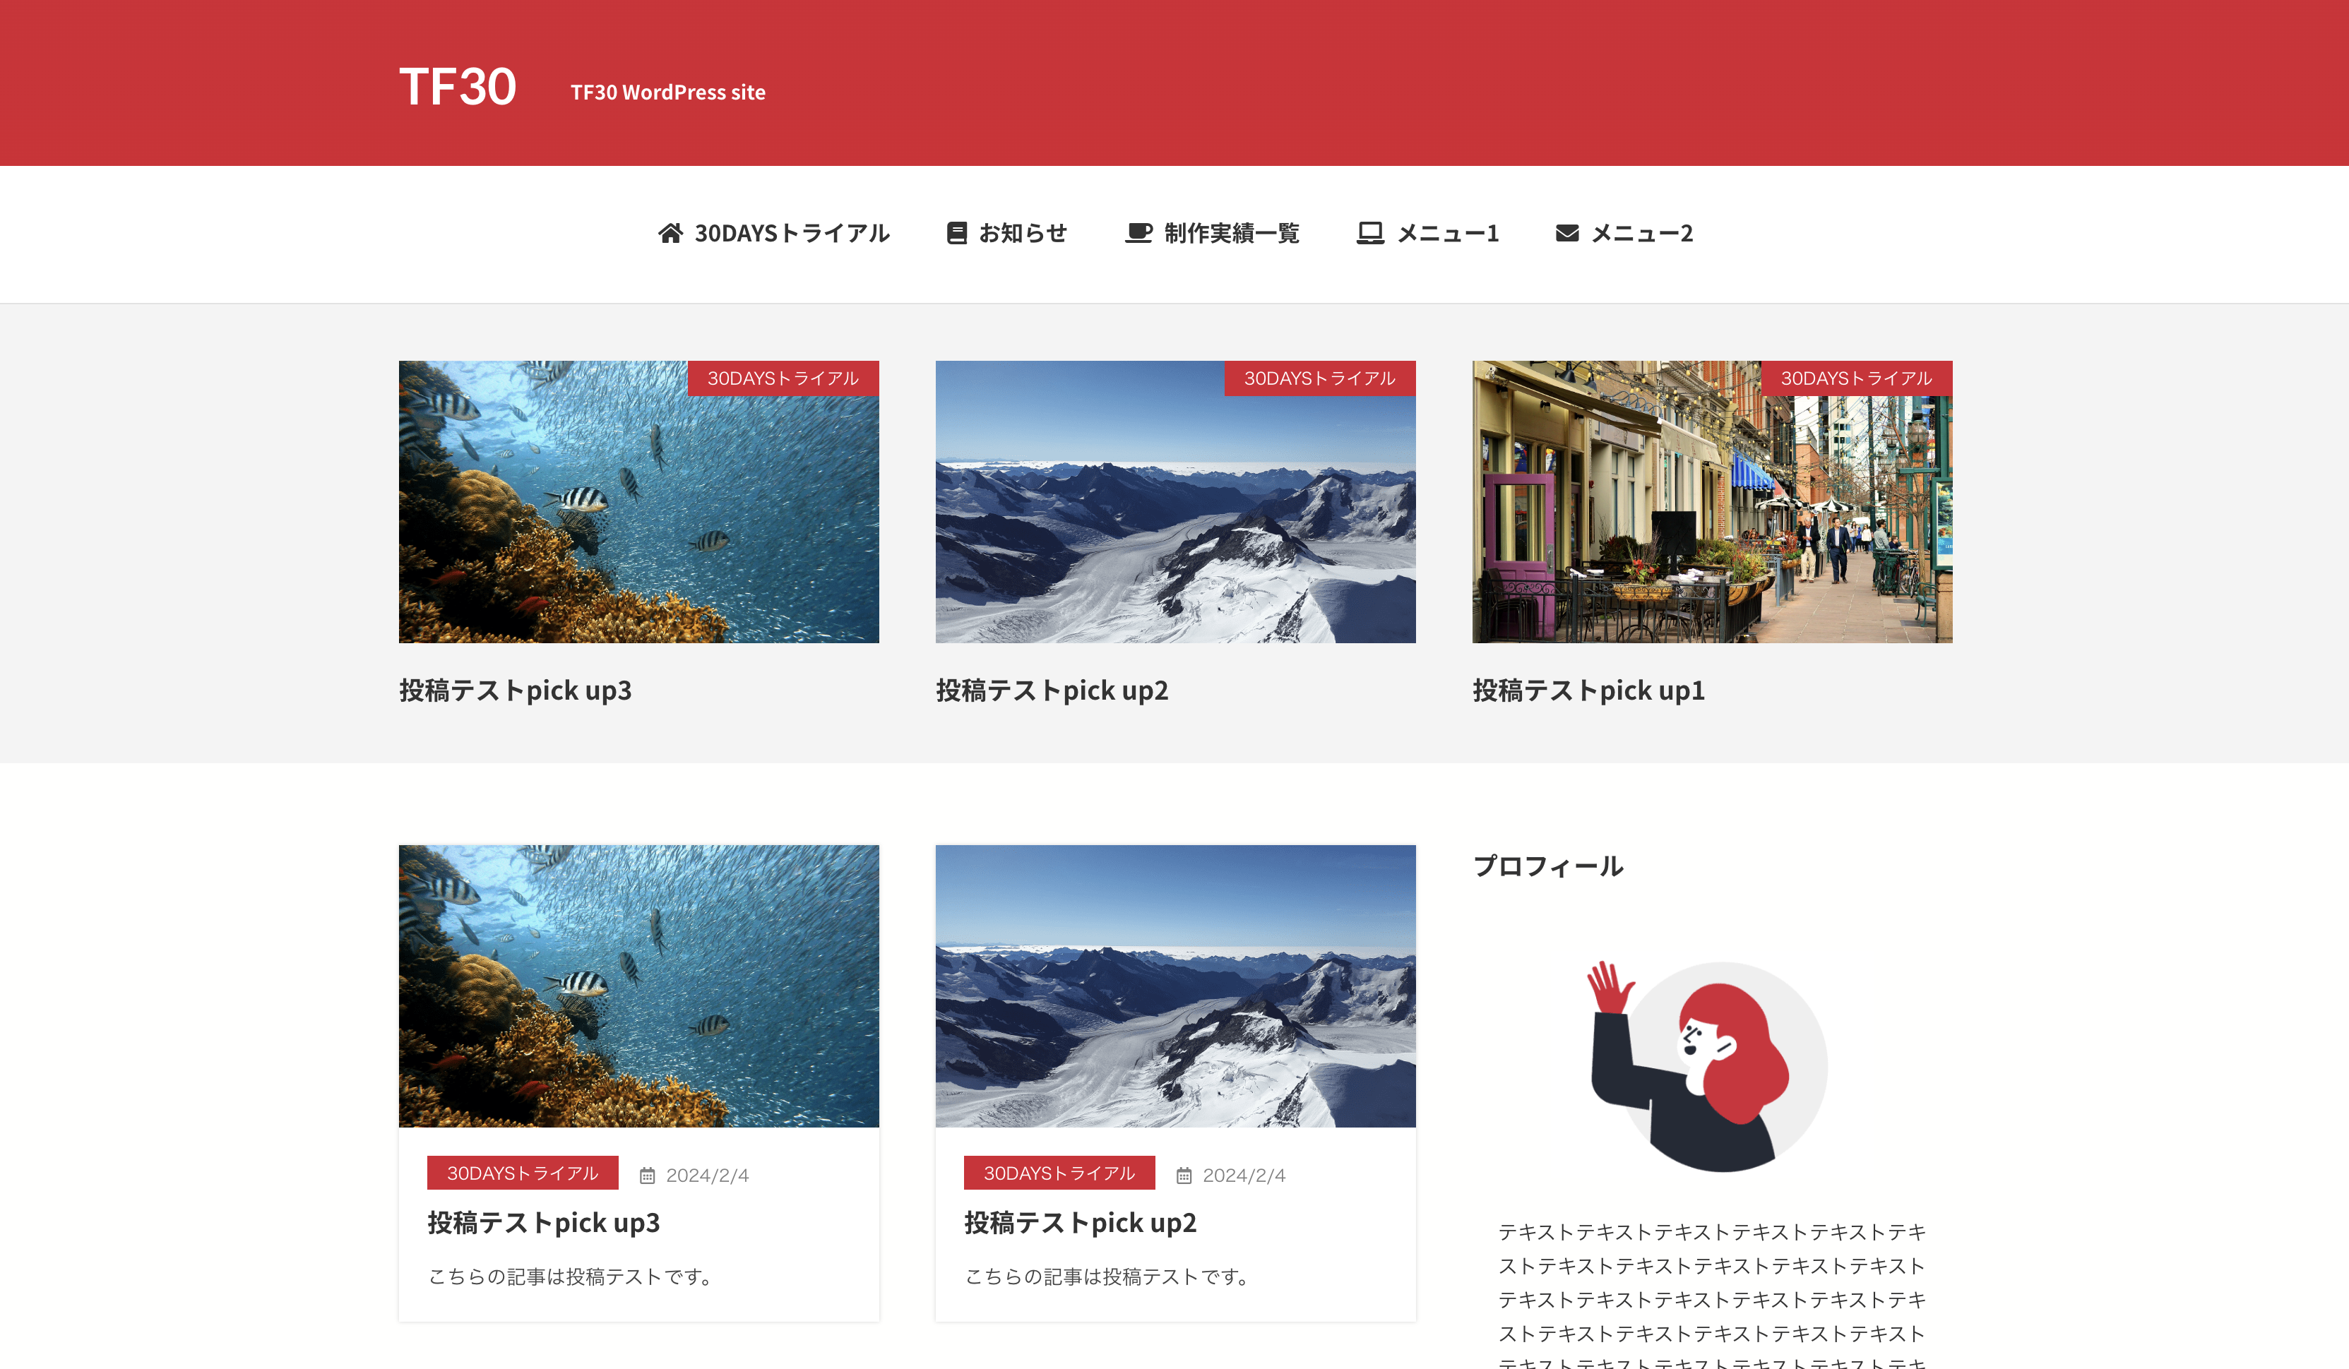Open featured 投稿テストpick up2 title in gray section
2349x1369 pixels.
[x=1052, y=691]
